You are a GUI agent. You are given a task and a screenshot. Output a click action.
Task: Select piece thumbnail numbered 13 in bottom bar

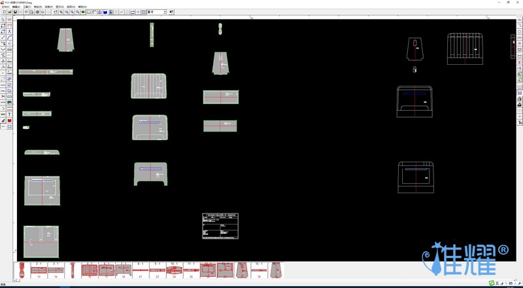coord(39,270)
